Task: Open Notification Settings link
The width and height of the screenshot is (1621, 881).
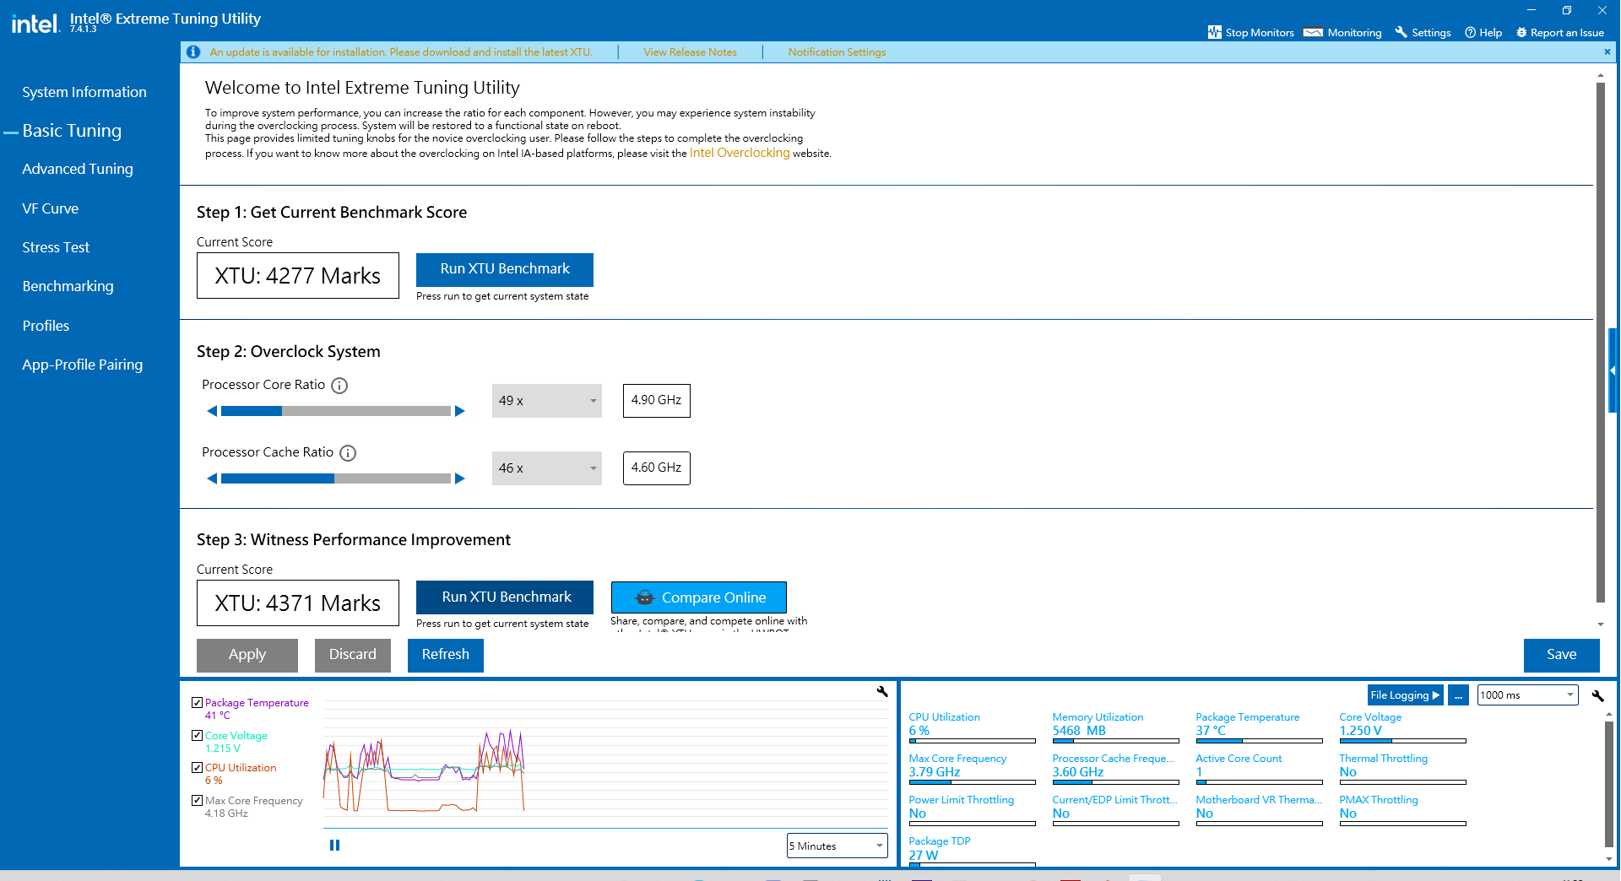Action: pyautogui.click(x=837, y=52)
